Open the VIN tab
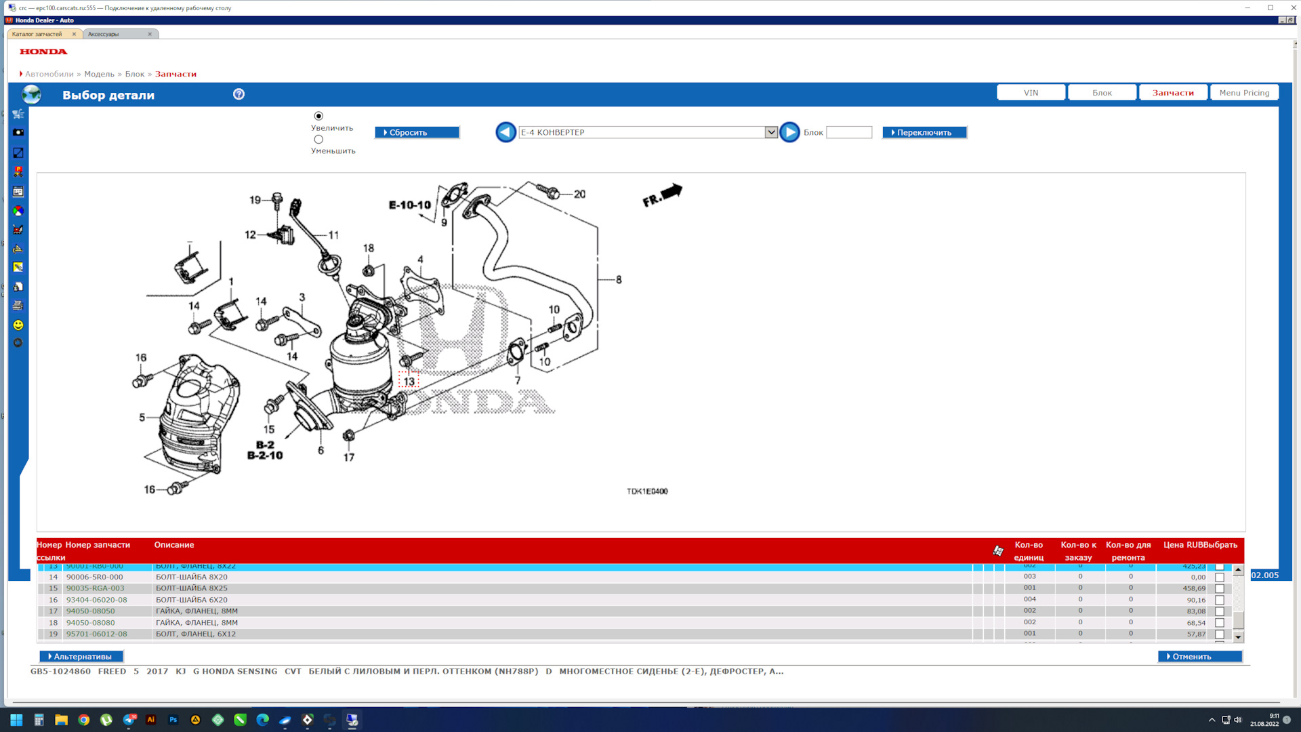This screenshot has height=732, width=1301. coord(1031,93)
